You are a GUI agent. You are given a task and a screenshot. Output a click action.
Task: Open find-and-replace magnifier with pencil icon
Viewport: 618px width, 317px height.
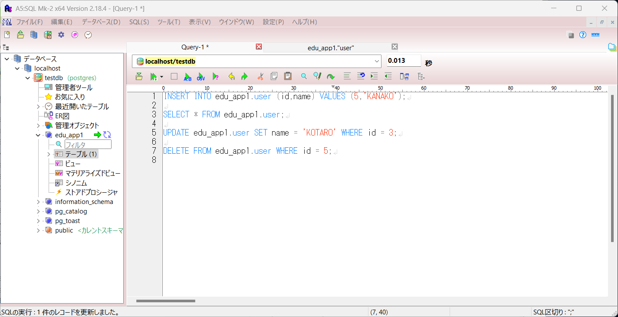[x=317, y=76]
